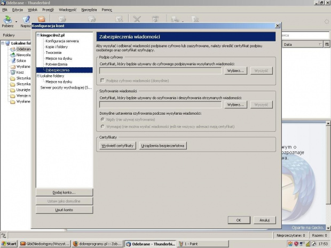Select Serwer poczty wychodzącej item
Viewport: 331px width, 248px height.
[66, 87]
